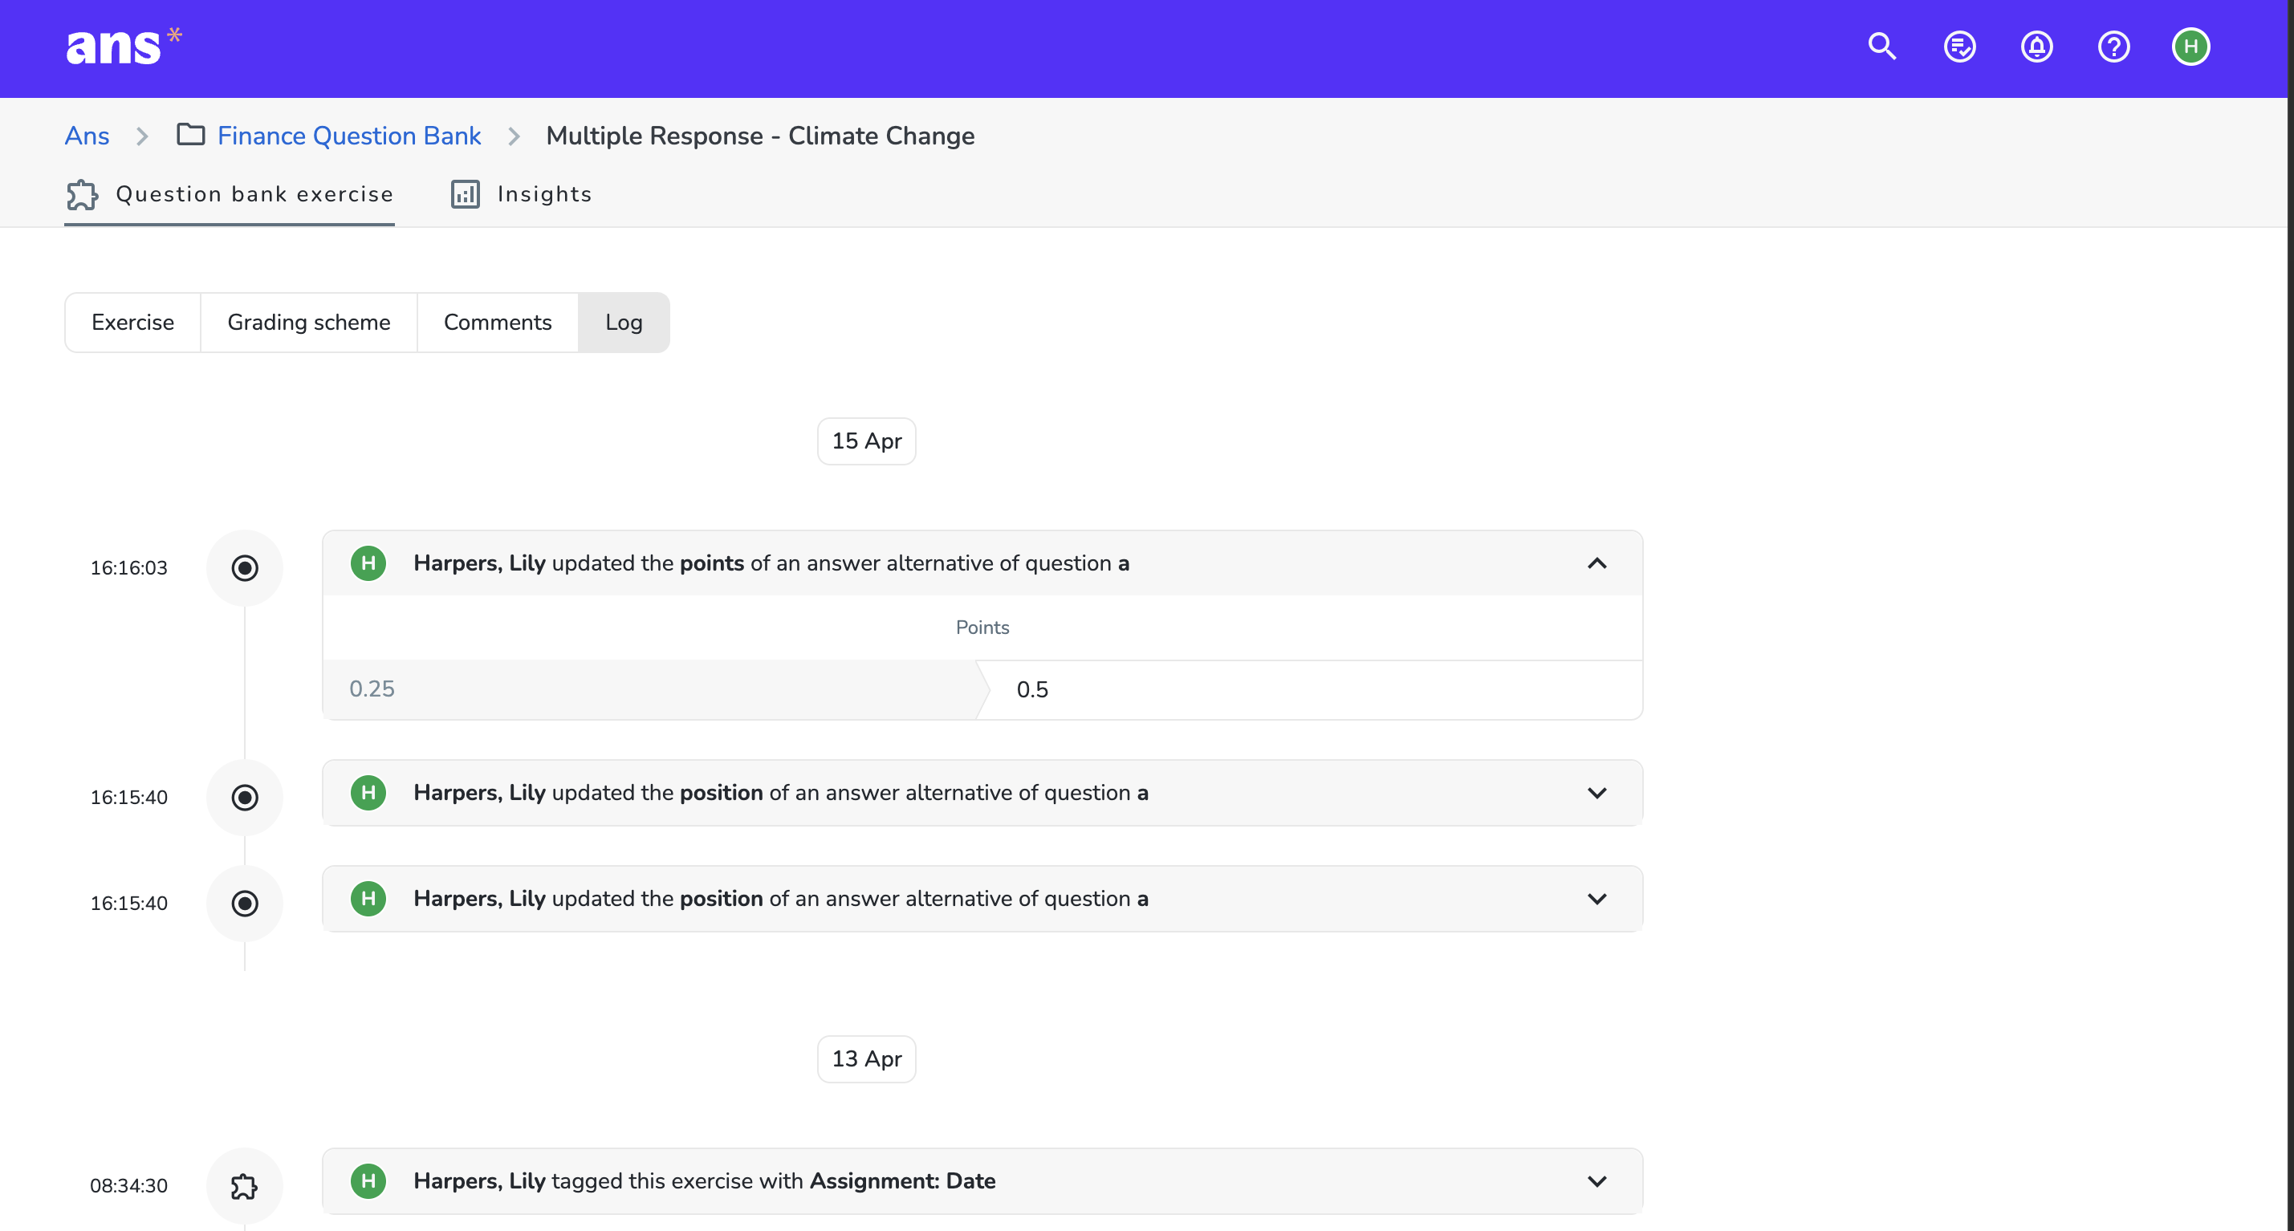Open the help question mark icon
This screenshot has height=1231, width=2294.
coord(2113,47)
